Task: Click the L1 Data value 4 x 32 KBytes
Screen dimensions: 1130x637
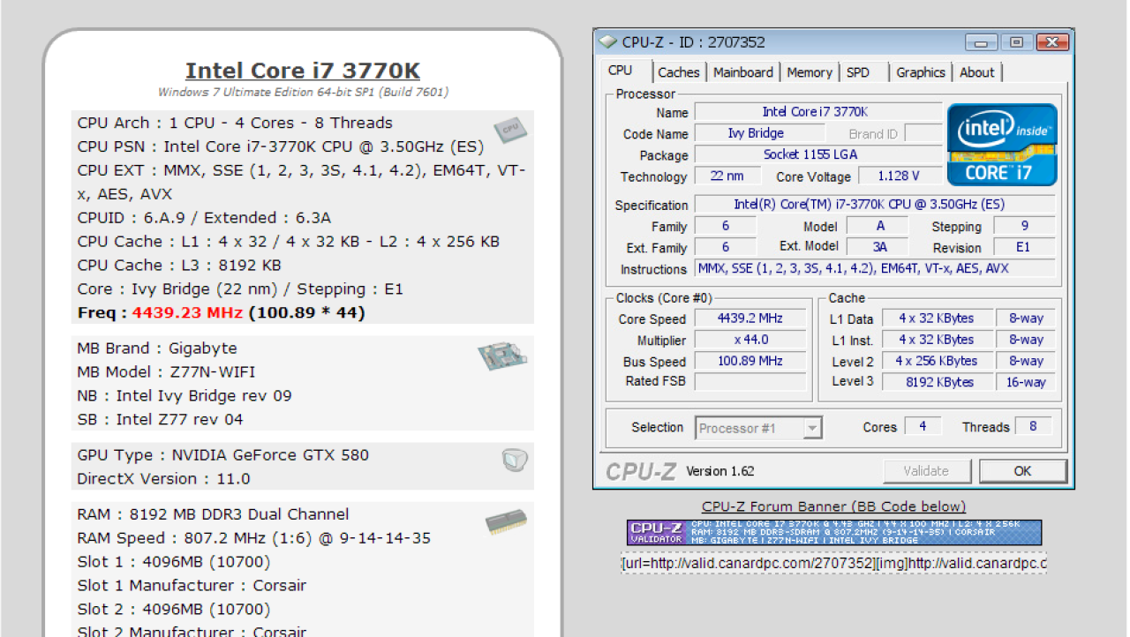Action: click(936, 318)
